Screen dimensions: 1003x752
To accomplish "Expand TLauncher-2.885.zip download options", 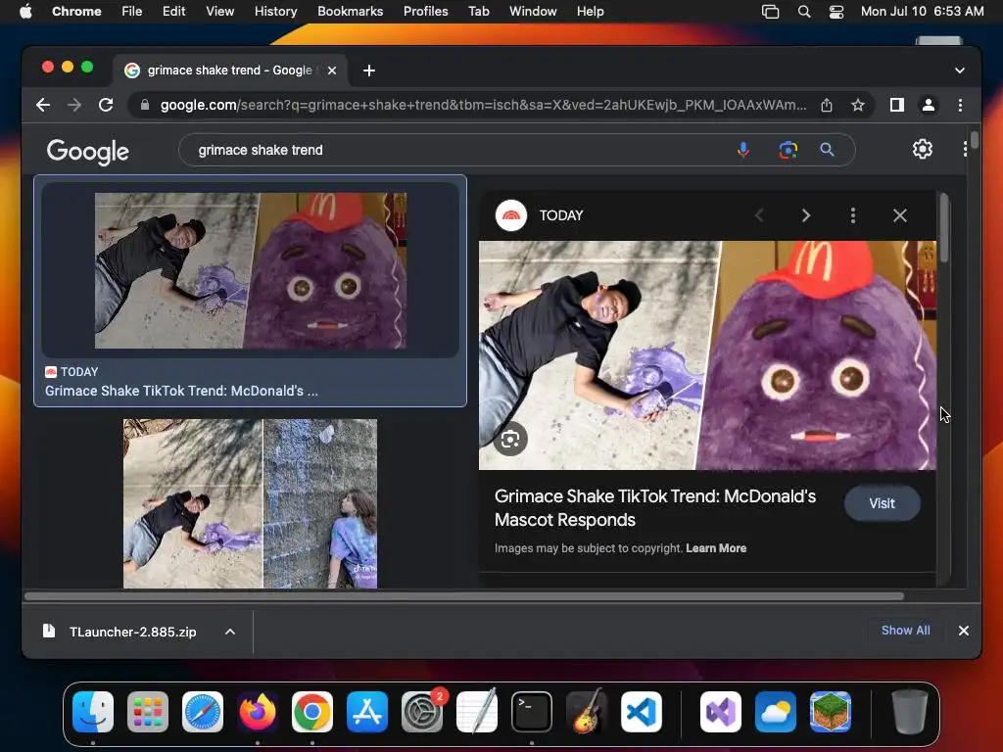I will (x=230, y=632).
